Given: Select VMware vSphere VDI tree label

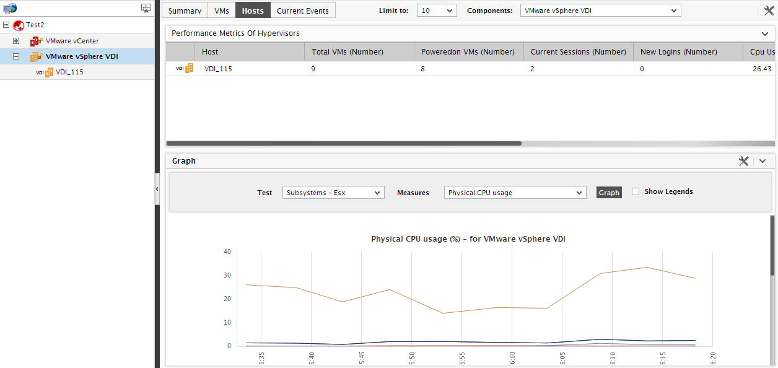Looking at the screenshot, I should coord(82,56).
